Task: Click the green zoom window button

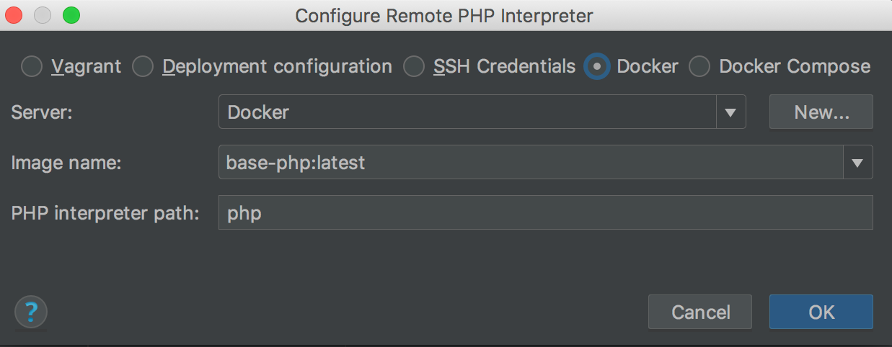Action: point(71,14)
